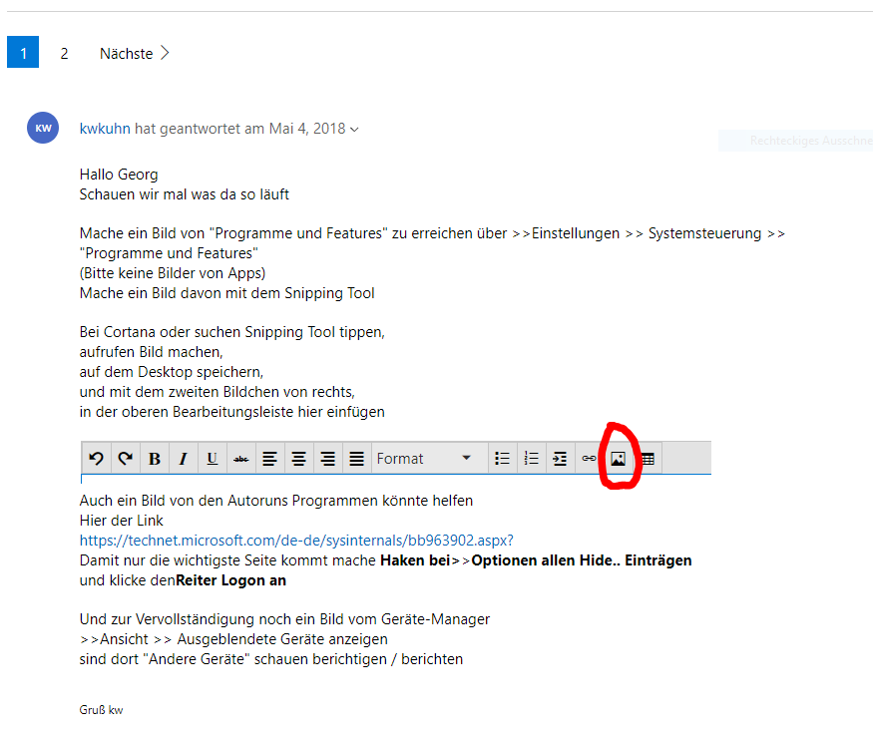Click the insert hyperlink chain icon
The height and width of the screenshot is (736, 873).
pos(589,458)
